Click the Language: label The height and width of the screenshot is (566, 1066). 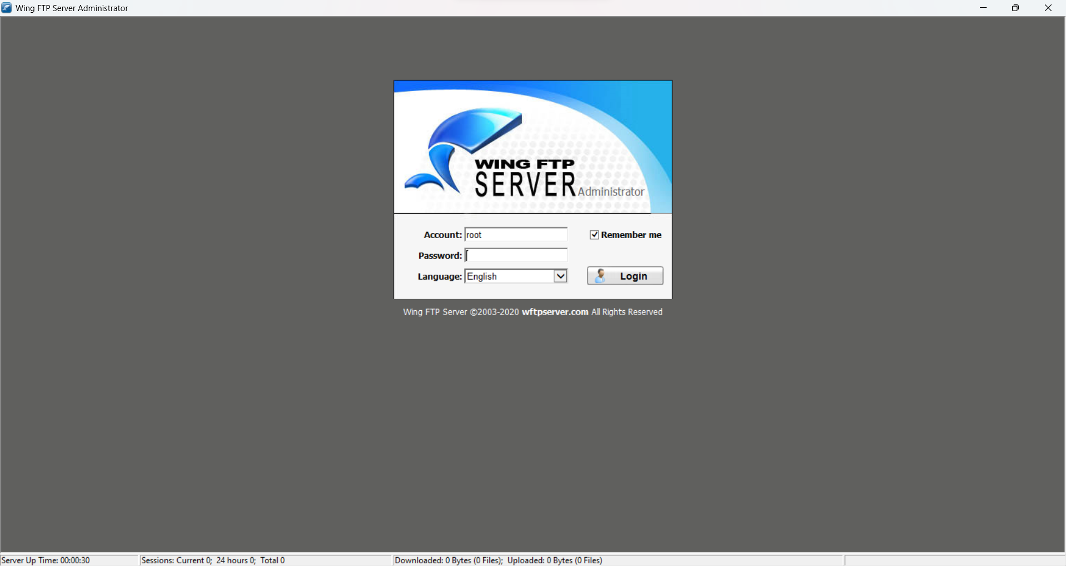point(440,276)
